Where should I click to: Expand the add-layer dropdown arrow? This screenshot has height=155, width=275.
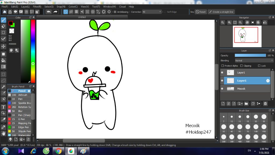[242, 104]
